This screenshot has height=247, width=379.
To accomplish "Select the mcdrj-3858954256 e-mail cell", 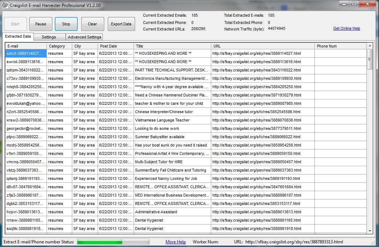I will (x=26, y=145).
